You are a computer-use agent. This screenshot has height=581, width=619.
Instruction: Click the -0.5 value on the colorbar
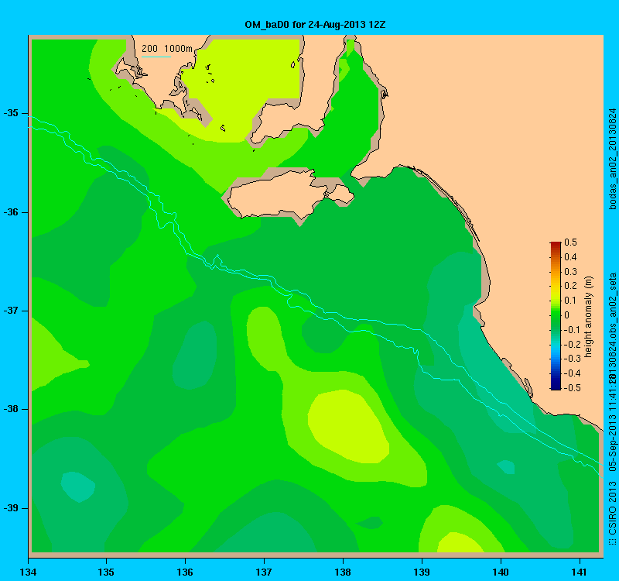click(x=571, y=388)
